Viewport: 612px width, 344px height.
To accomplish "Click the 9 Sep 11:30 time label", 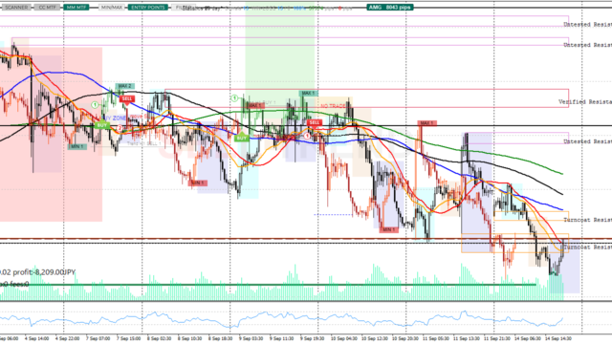I will pos(282,338).
